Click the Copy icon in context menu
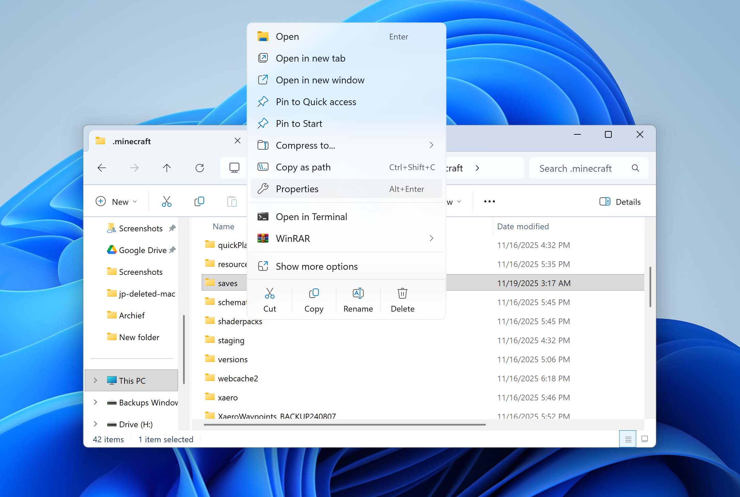This screenshot has height=497, width=740. [x=314, y=293]
